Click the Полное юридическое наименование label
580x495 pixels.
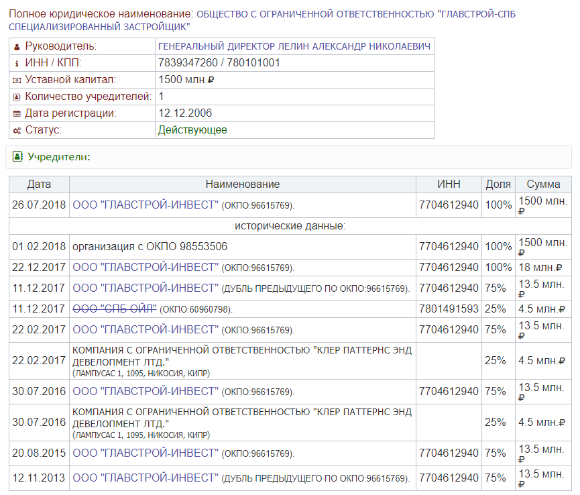[101, 14]
